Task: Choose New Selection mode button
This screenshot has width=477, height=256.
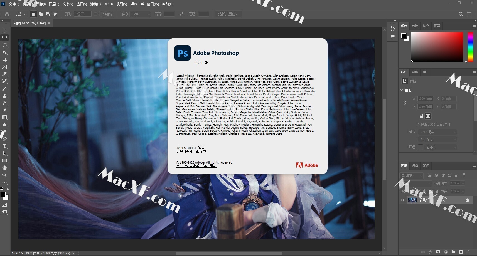Action: [x=33, y=14]
